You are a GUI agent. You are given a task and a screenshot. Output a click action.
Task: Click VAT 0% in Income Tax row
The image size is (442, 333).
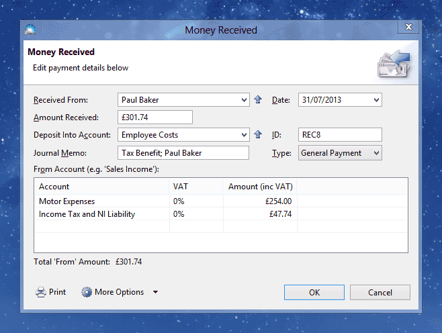click(196, 214)
